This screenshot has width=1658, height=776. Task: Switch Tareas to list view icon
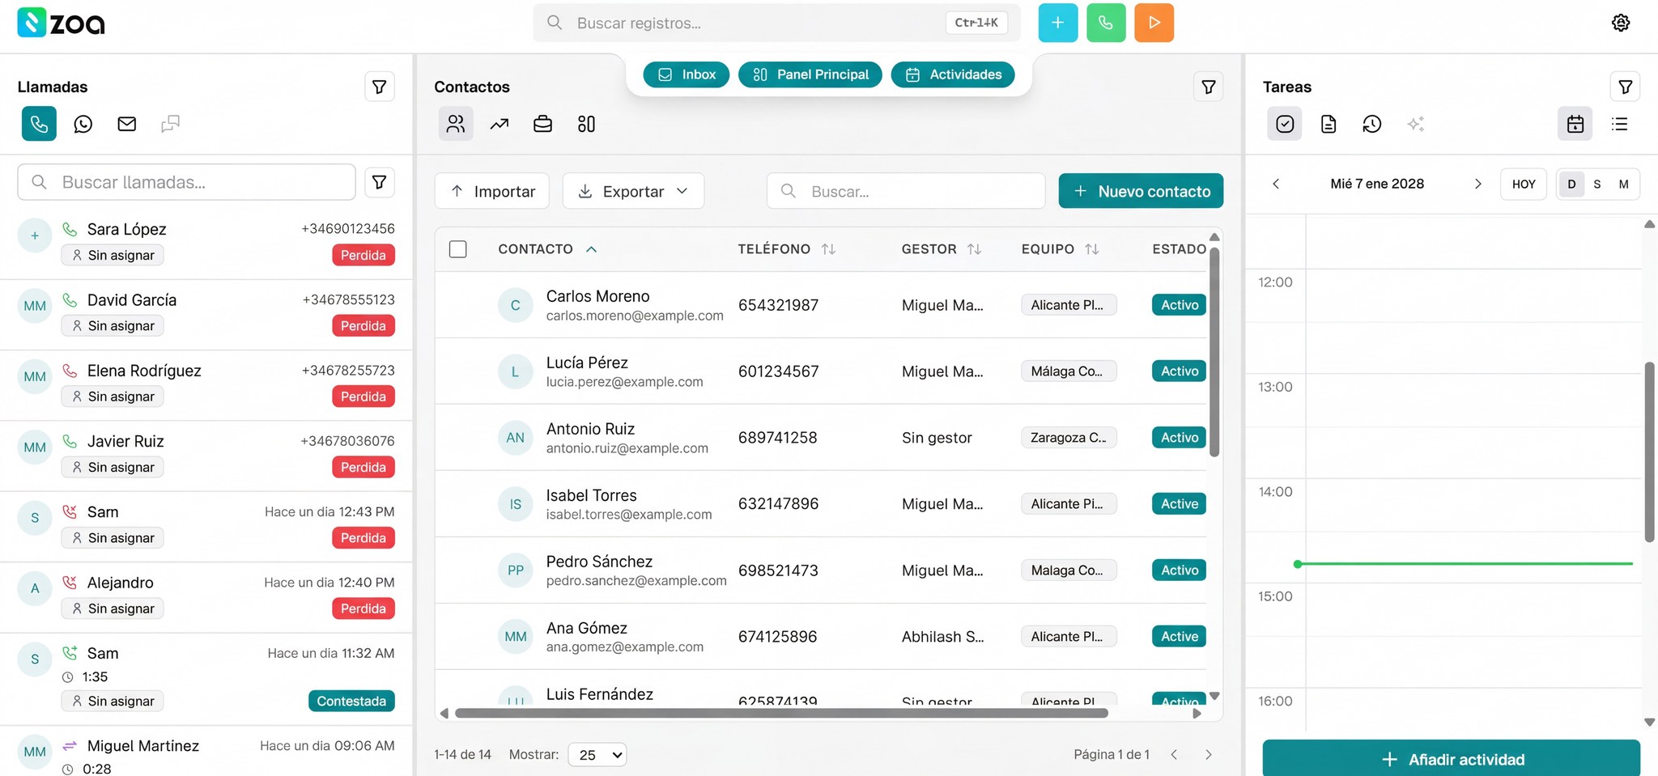pos(1619,124)
